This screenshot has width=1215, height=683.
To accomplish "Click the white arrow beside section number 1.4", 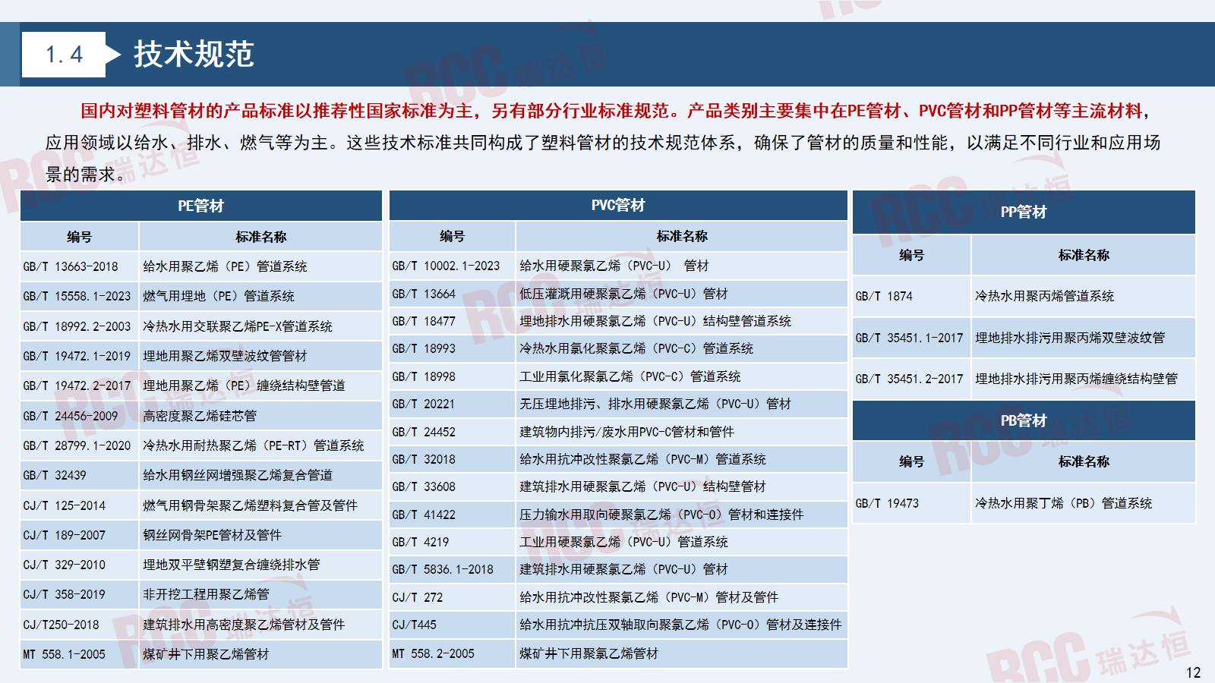I will tap(113, 55).
